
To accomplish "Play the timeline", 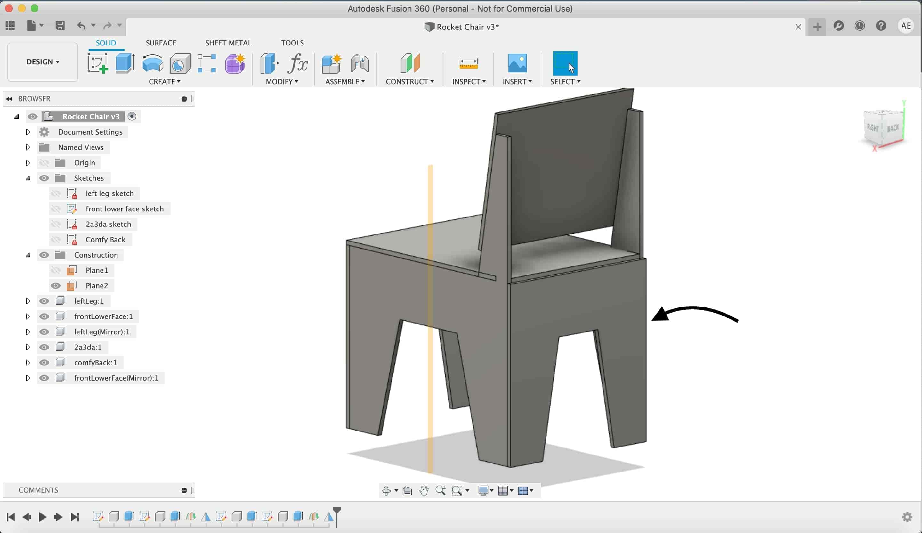I will tap(43, 517).
